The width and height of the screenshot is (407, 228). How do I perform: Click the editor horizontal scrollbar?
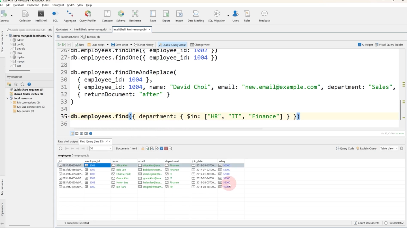[x=168, y=129]
